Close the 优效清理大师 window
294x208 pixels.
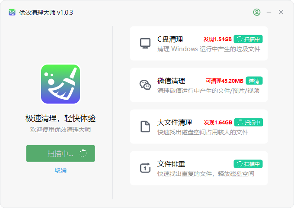281,12
